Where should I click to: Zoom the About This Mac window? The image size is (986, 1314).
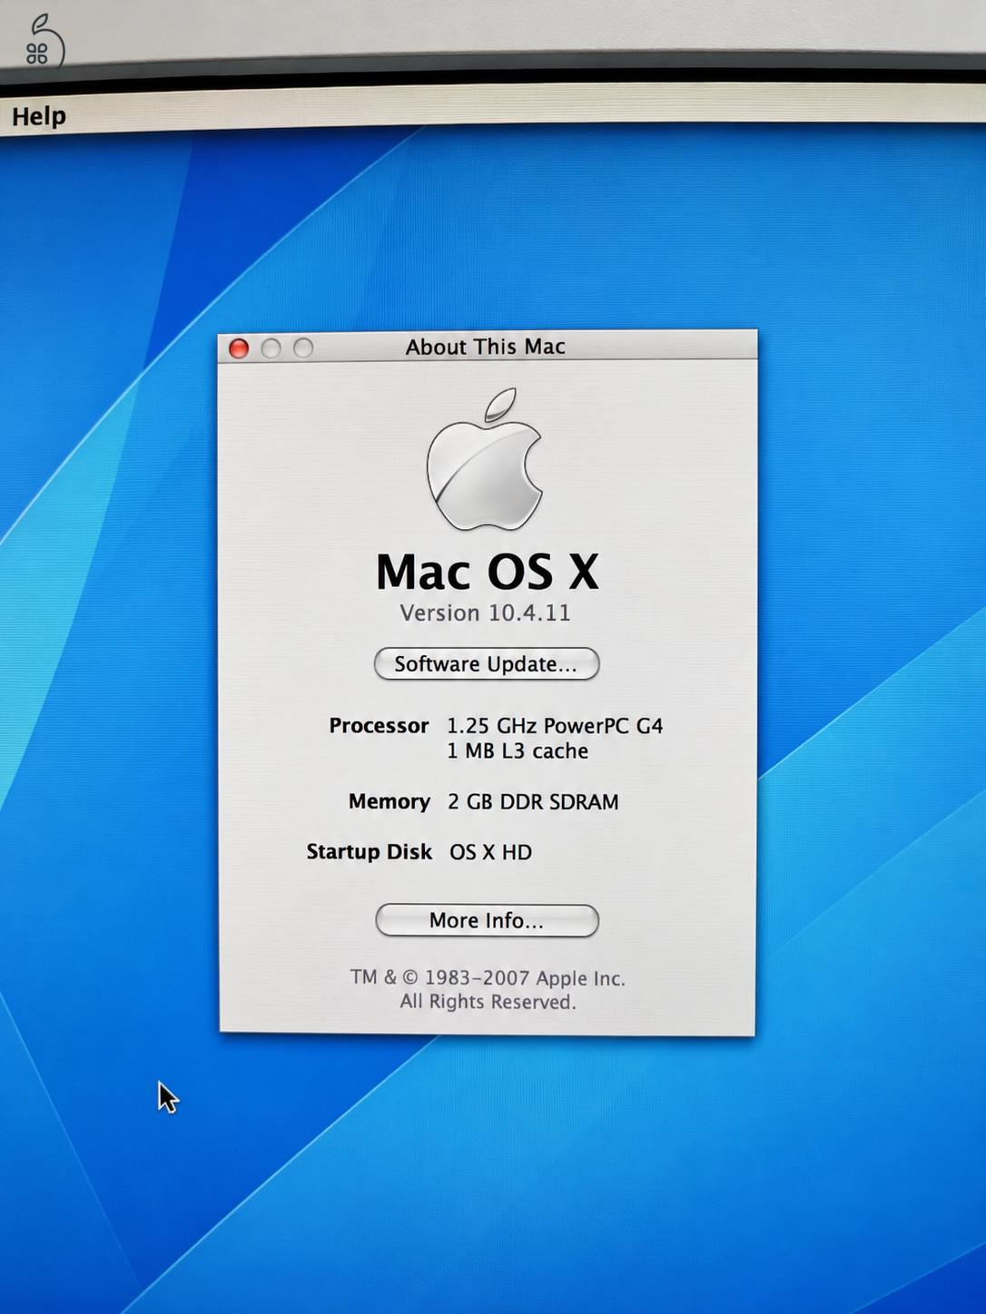(303, 348)
